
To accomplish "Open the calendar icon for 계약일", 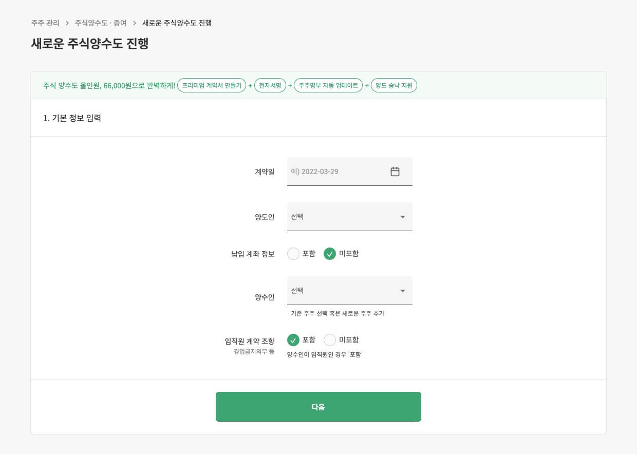I will coord(395,172).
